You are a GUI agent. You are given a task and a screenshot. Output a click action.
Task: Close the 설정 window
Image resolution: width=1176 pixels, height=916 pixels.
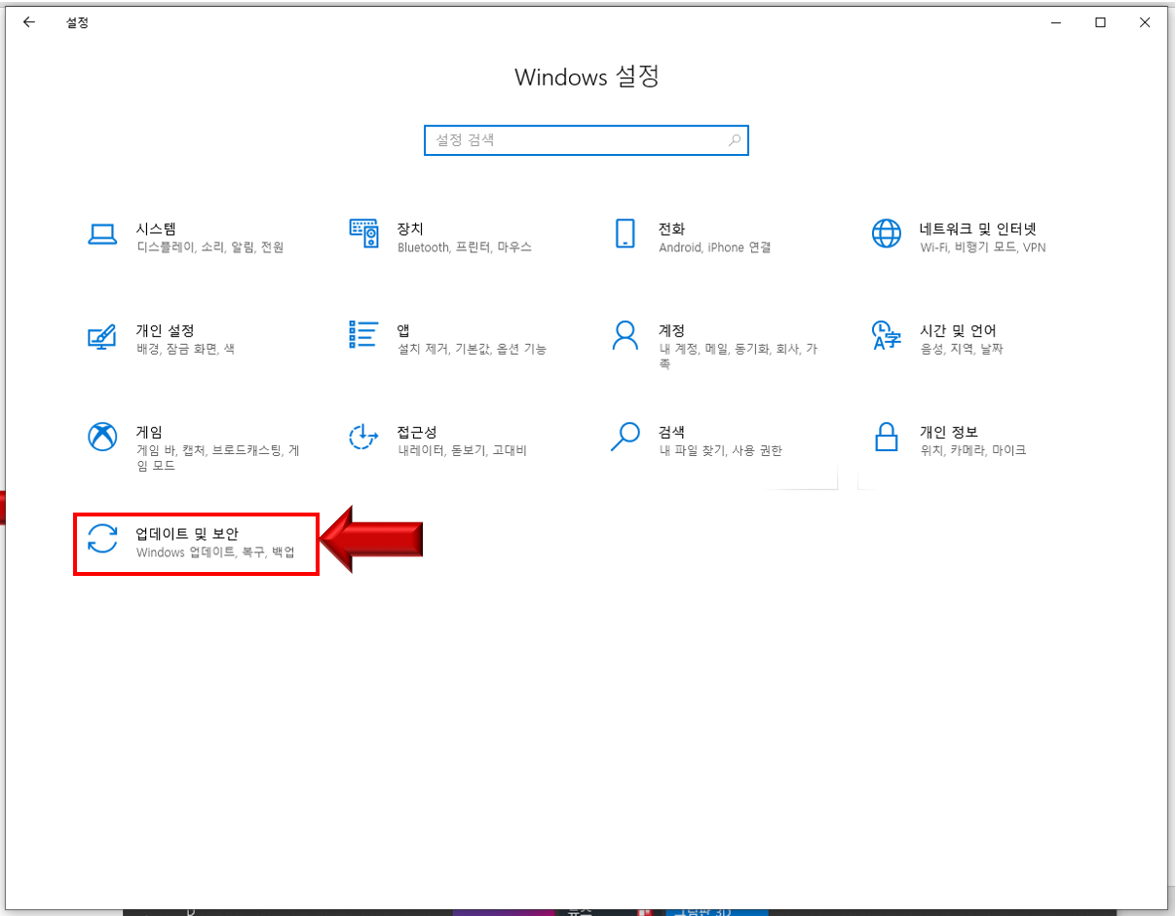tap(1145, 22)
